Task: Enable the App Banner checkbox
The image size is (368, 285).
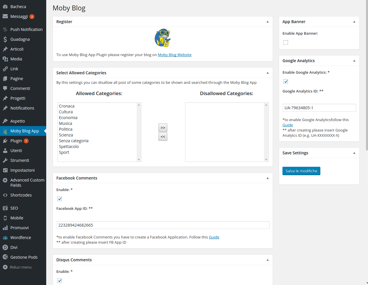Action: click(286, 42)
